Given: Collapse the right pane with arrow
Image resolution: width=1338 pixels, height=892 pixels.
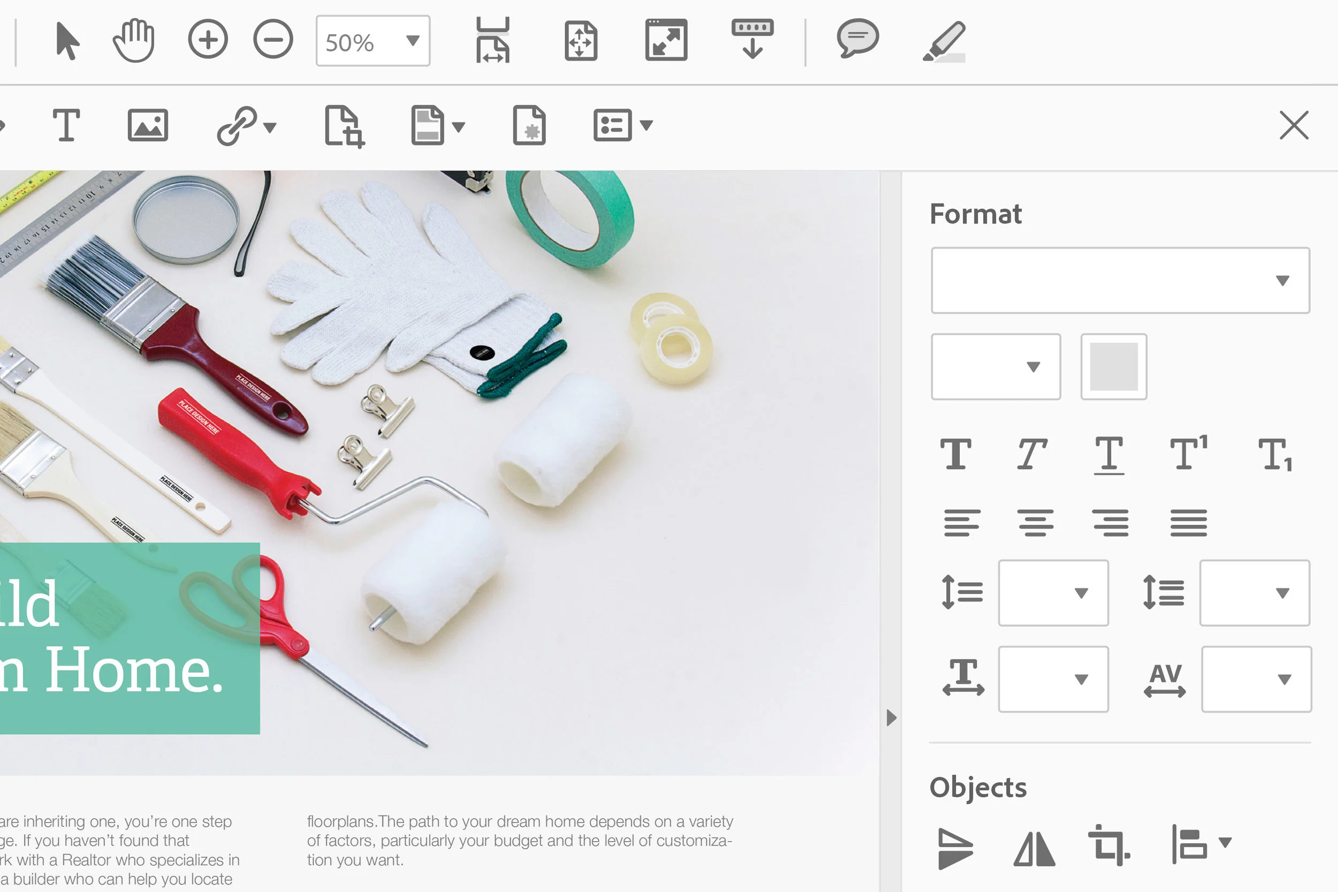Looking at the screenshot, I should tap(891, 717).
